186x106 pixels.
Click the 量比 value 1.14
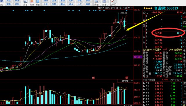click(180, 62)
